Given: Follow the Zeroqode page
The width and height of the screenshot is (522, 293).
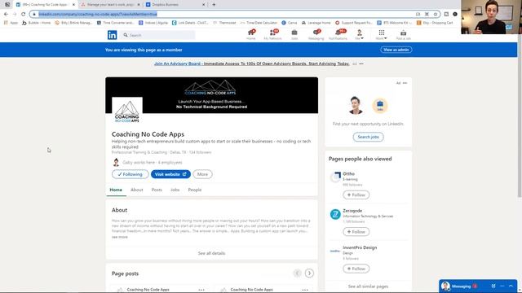Looking at the screenshot, I should (x=356, y=231).
